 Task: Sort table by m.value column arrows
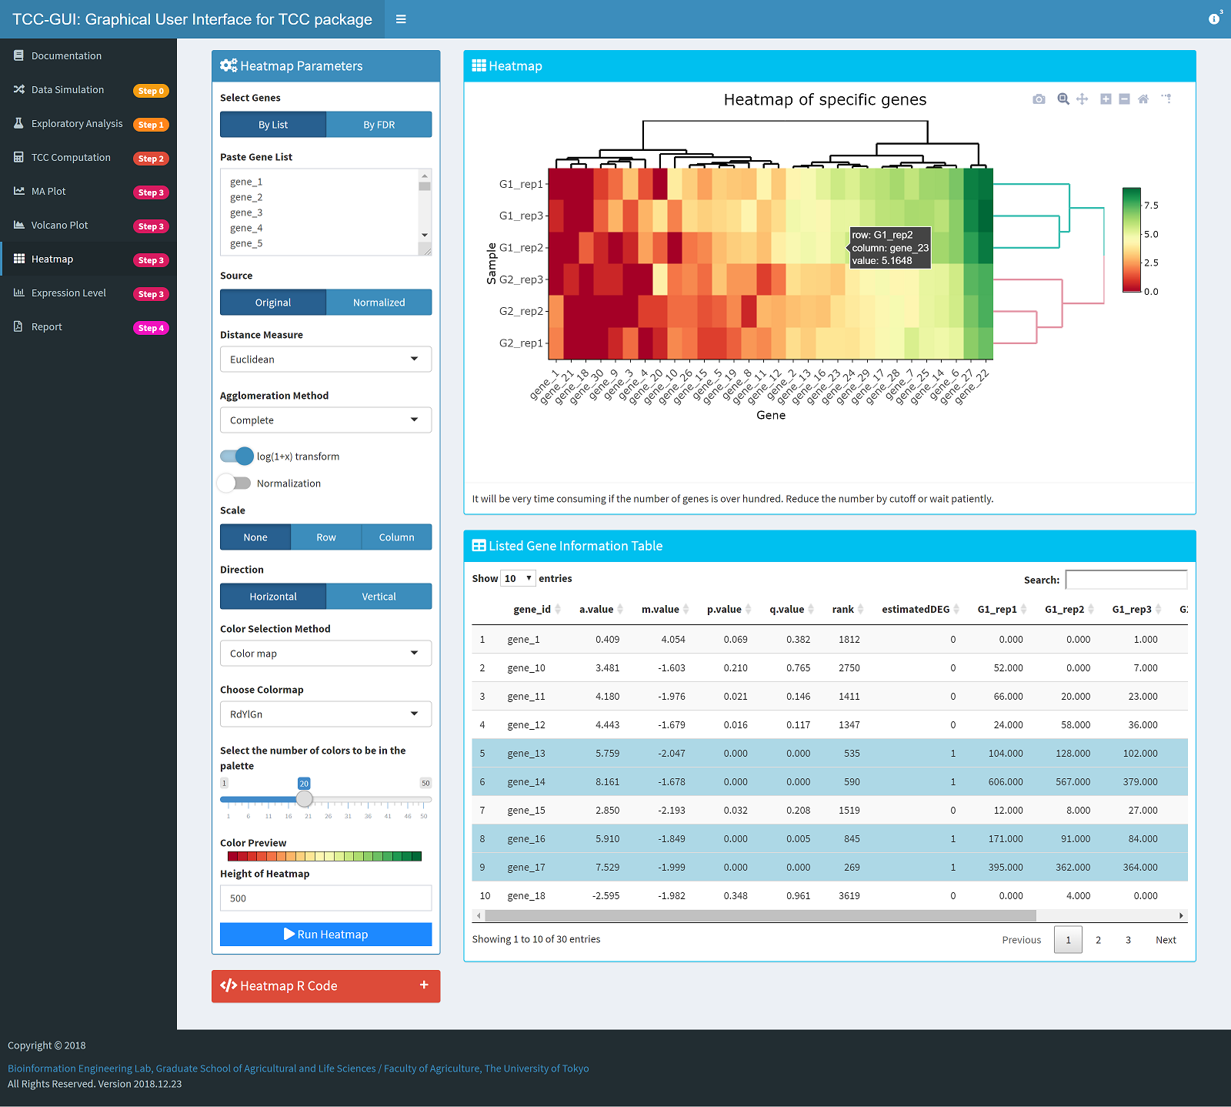(x=686, y=609)
